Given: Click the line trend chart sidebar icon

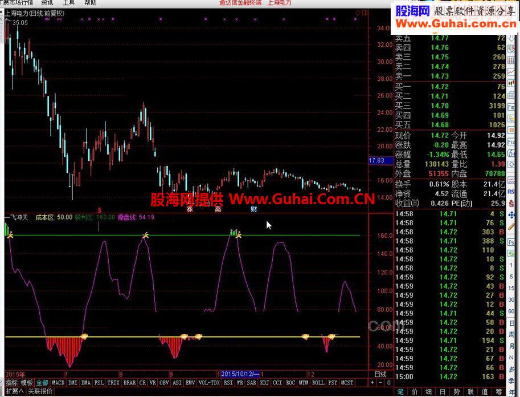Looking at the screenshot, I should [x=511, y=71].
